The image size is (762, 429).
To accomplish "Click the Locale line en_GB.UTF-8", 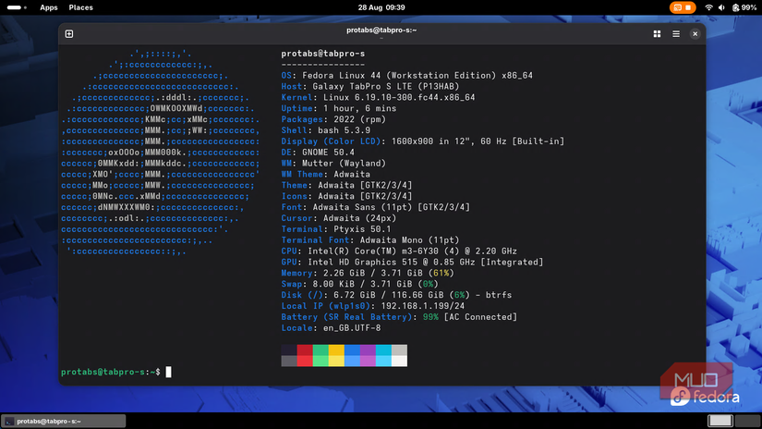I will pyautogui.click(x=331, y=328).
